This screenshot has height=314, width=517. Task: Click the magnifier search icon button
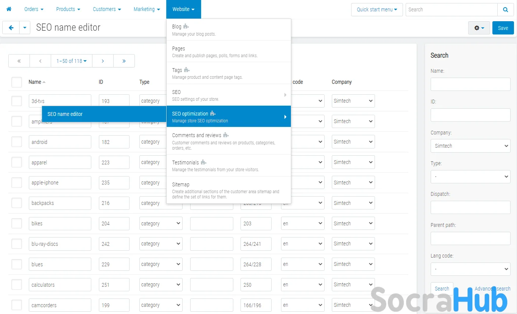pos(506,9)
